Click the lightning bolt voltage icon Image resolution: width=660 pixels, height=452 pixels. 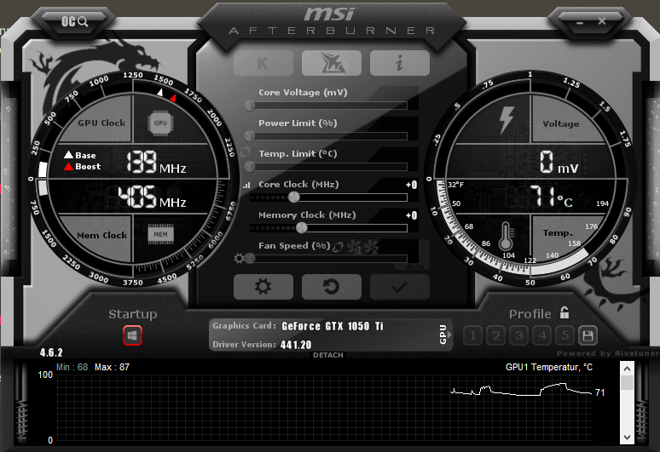507,120
